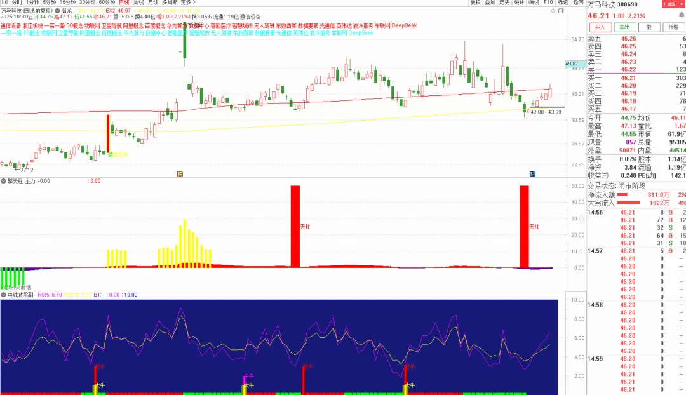Select the 1分钟 period tab
The width and height of the screenshot is (686, 395).
pyautogui.click(x=33, y=2)
